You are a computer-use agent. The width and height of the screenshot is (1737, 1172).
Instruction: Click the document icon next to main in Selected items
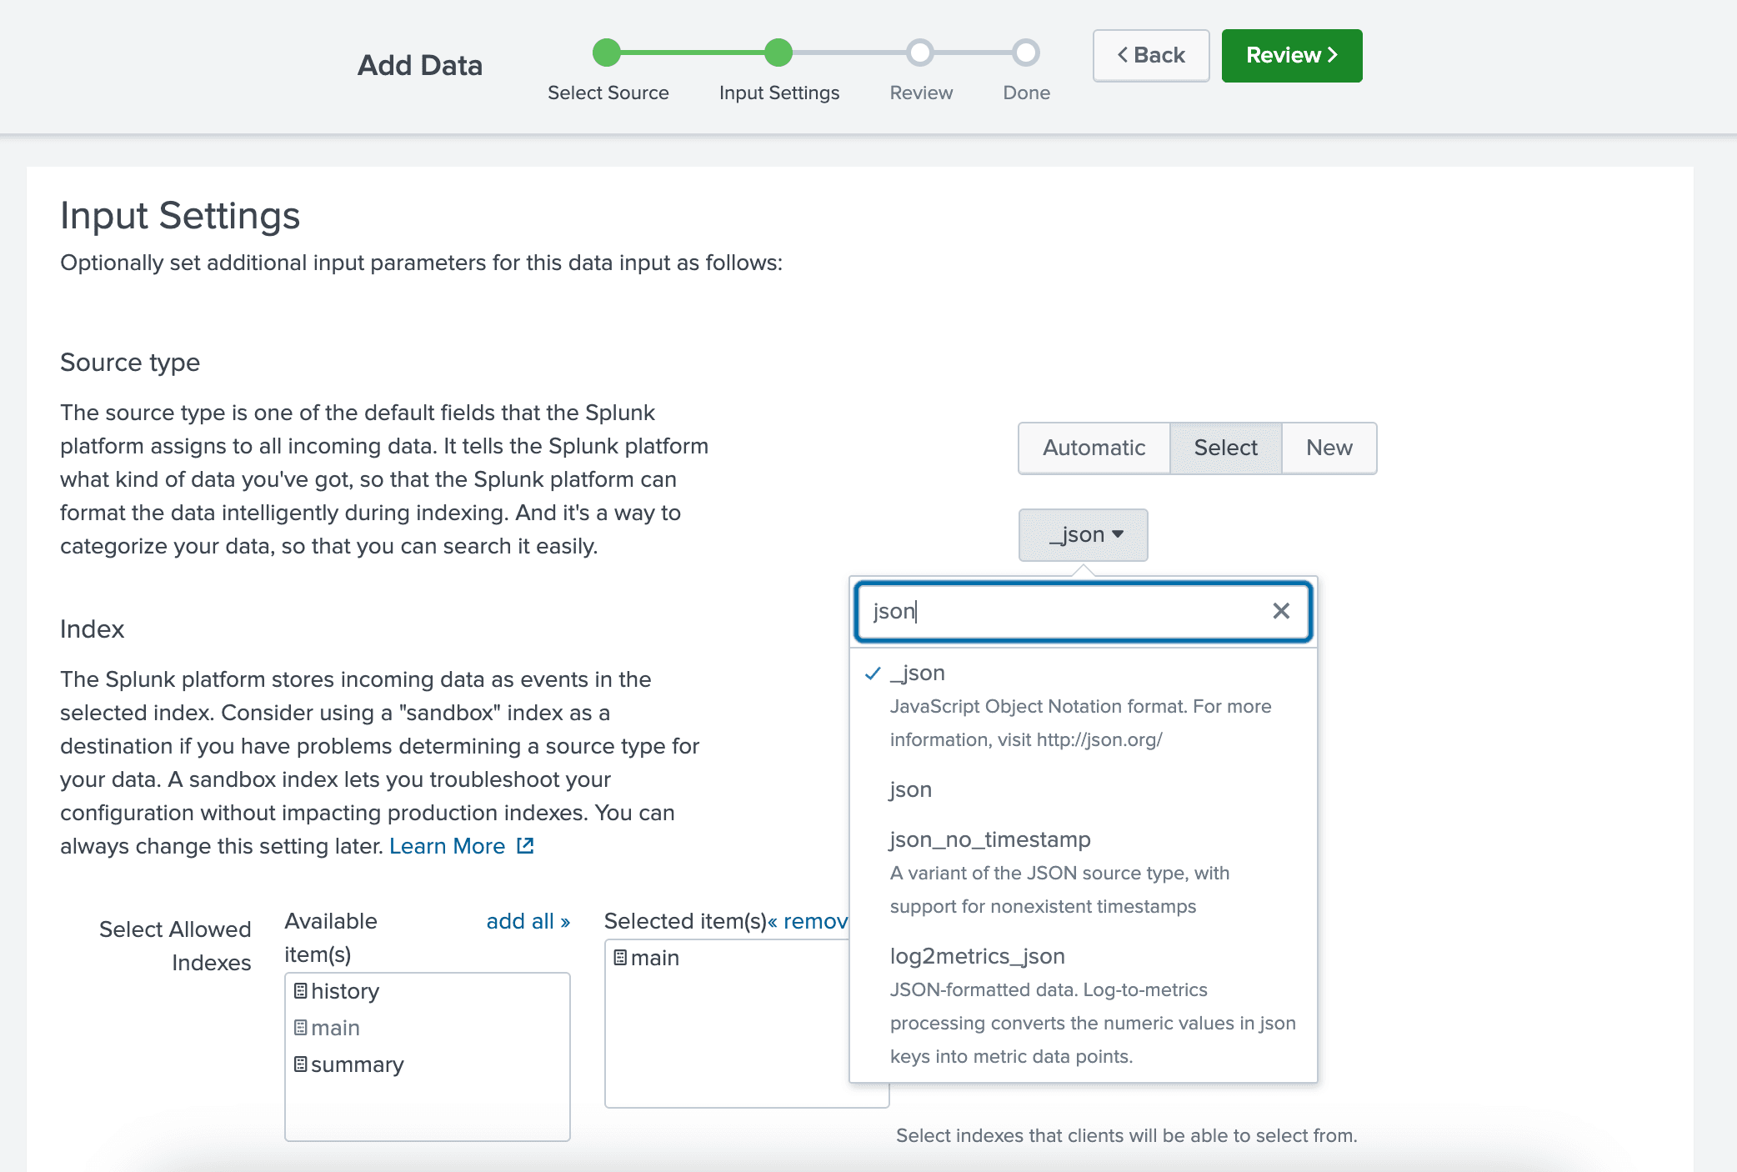click(619, 958)
